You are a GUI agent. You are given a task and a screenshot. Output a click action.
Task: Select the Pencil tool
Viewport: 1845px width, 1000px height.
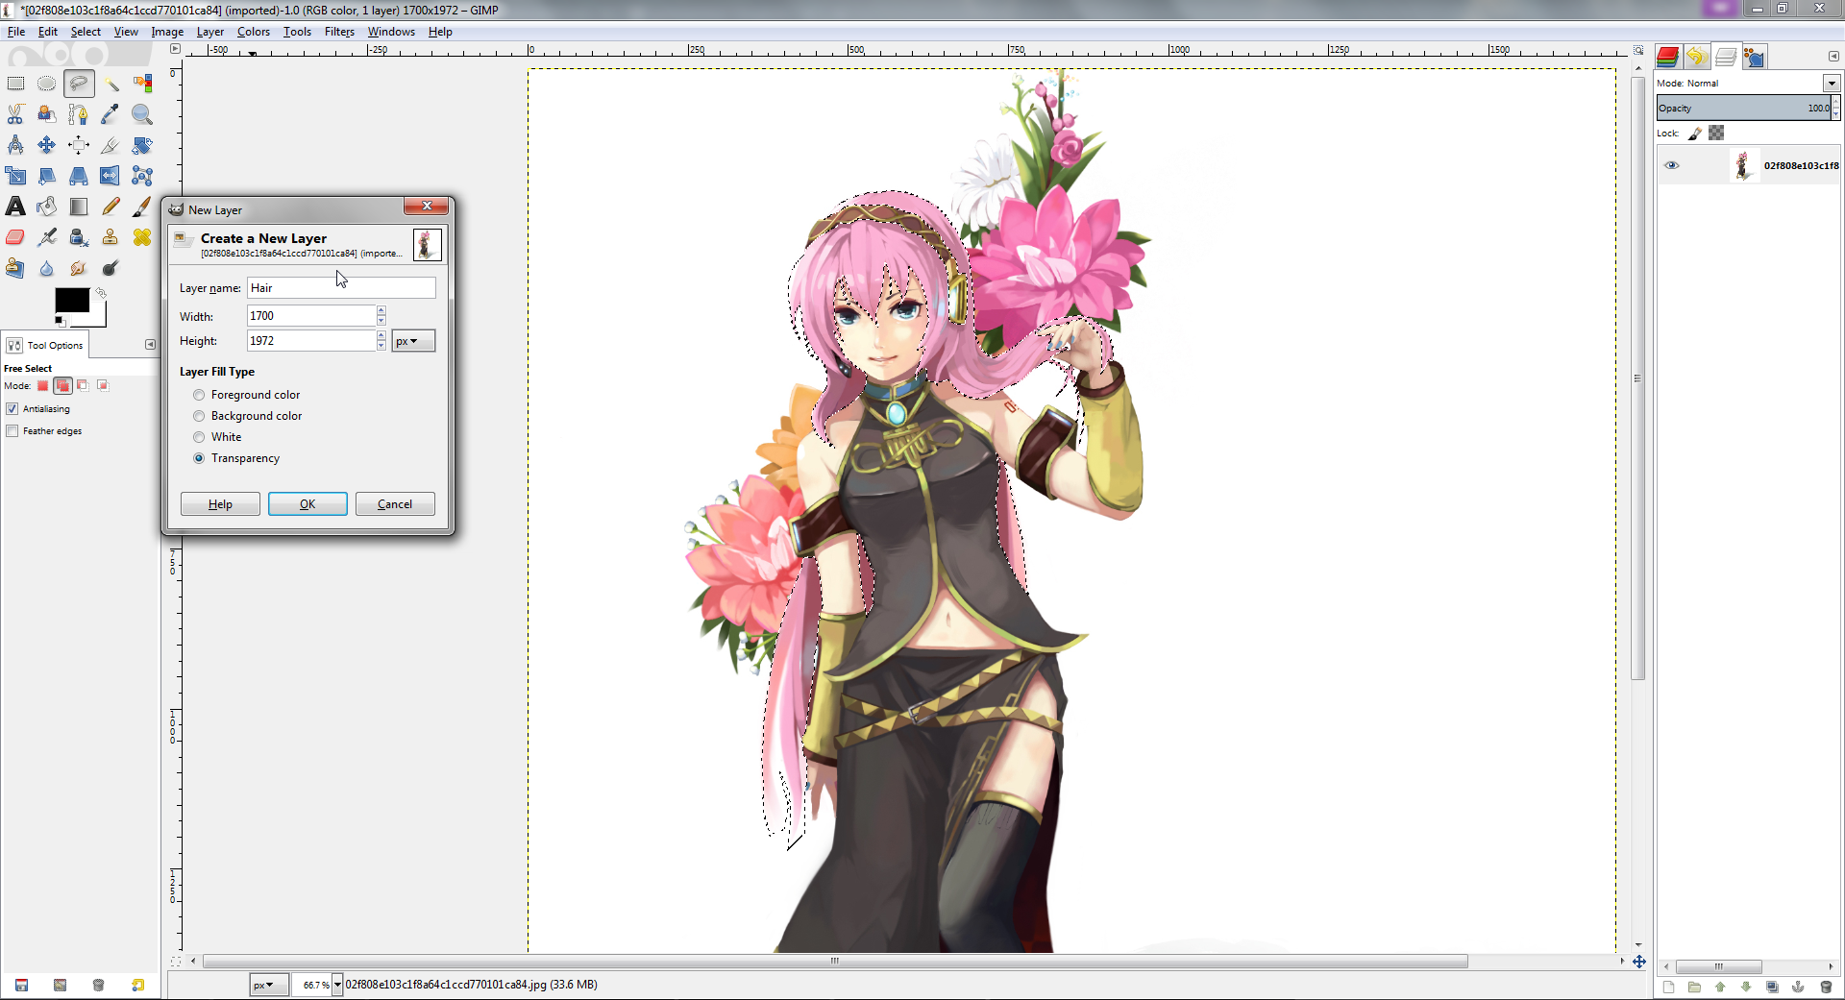tap(111, 207)
